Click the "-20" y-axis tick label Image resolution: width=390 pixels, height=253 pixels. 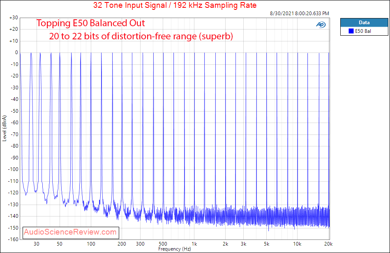click(14, 76)
